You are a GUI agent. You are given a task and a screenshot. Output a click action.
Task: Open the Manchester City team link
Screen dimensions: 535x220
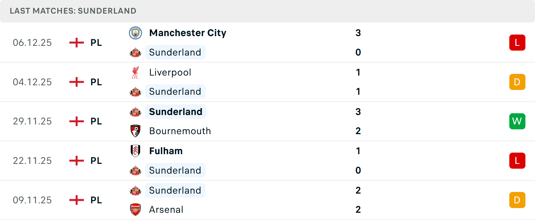(x=188, y=33)
